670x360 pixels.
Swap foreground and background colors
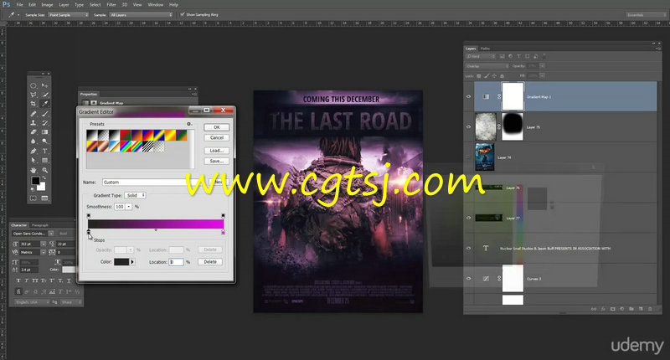(x=44, y=177)
